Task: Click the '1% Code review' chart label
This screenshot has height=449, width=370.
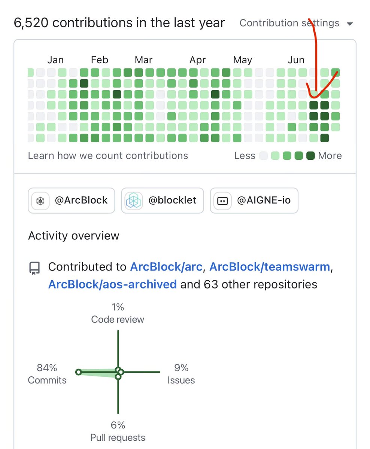Action: coord(118,313)
